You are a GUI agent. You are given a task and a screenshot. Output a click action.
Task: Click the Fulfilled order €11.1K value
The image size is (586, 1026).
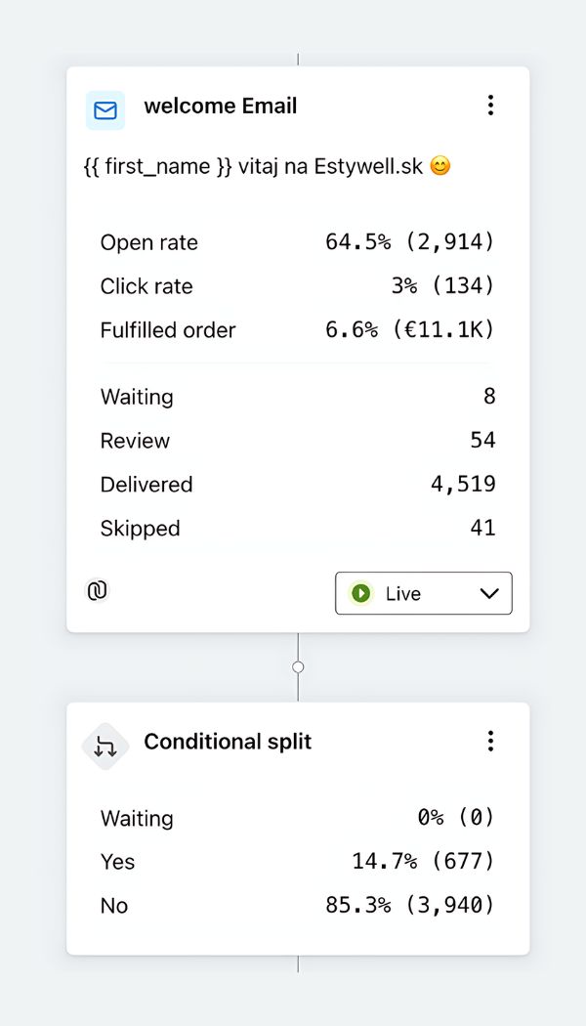pos(410,330)
